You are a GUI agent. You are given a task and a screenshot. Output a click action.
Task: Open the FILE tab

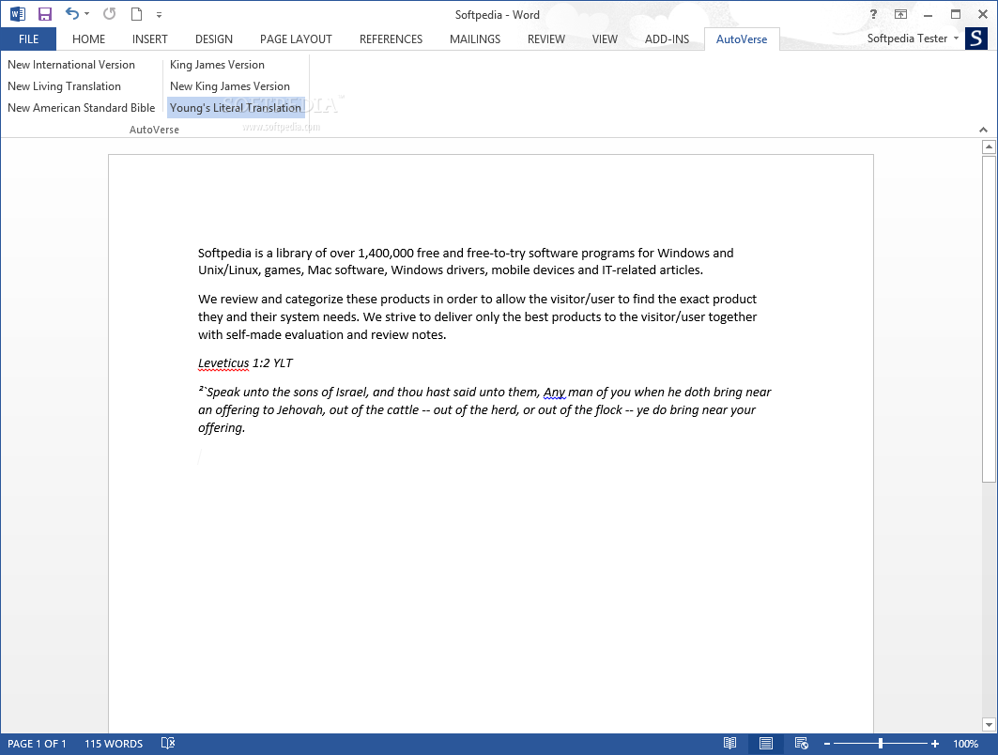[x=29, y=39]
